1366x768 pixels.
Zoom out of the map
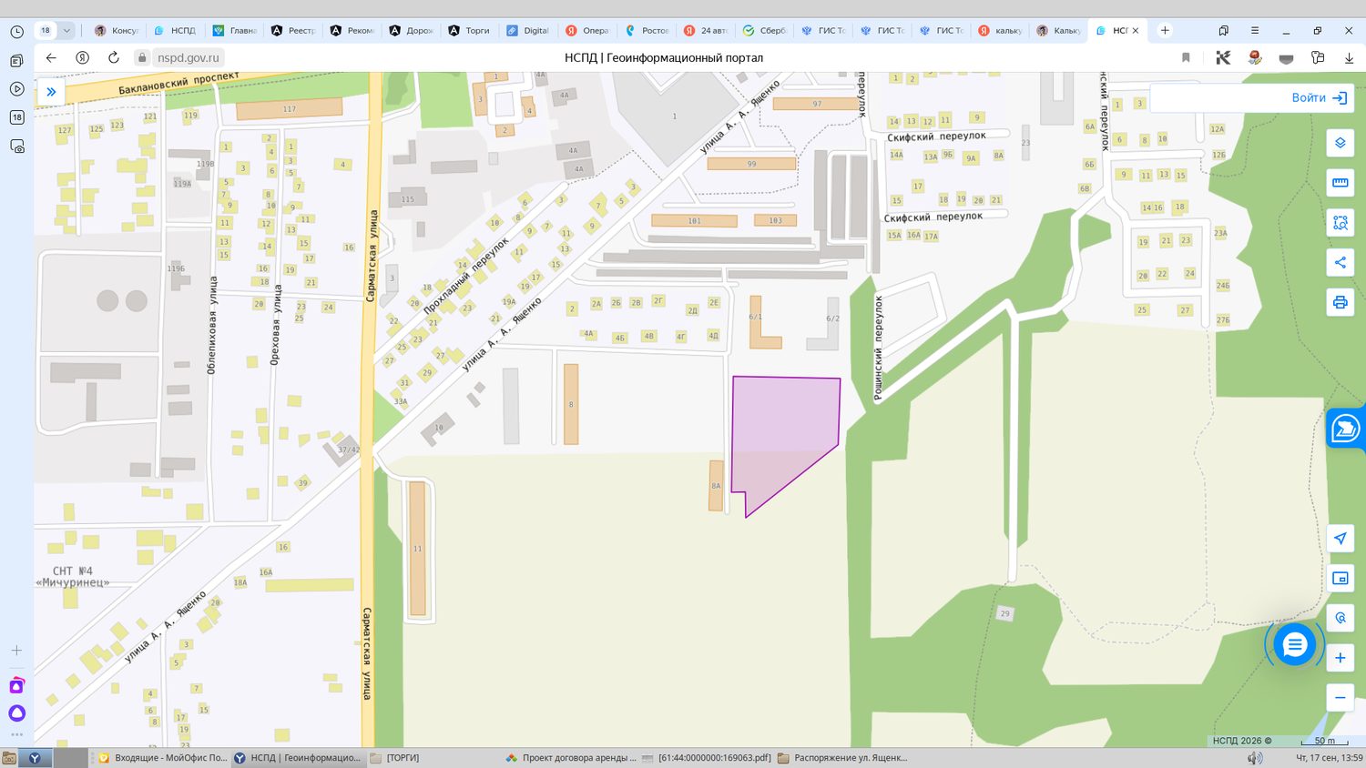pos(1340,698)
